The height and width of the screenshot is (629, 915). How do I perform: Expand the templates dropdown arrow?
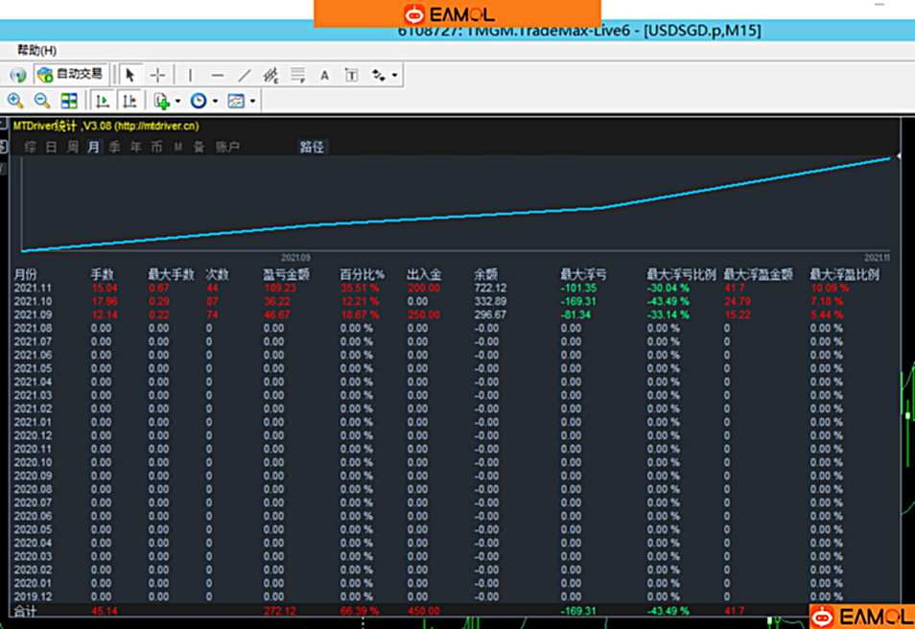click(x=252, y=102)
